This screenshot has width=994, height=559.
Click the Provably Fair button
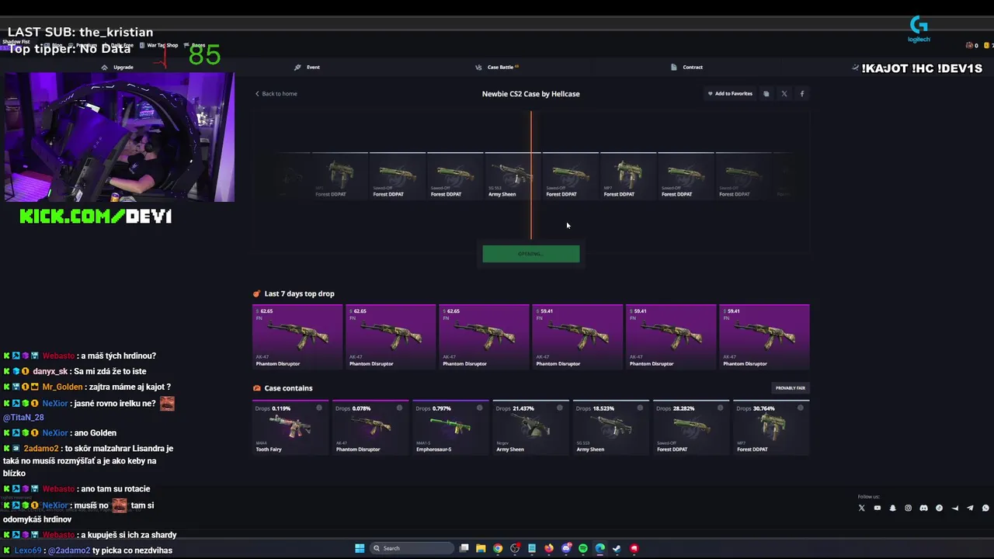pyautogui.click(x=791, y=388)
